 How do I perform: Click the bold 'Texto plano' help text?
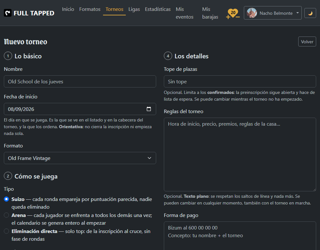click(x=196, y=196)
